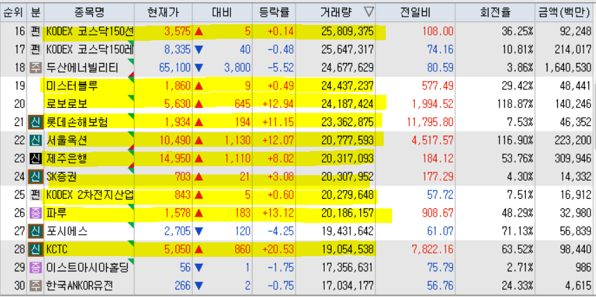Click the 회전율 column header
Viewport: 596px width, 297px height.
[495, 12]
